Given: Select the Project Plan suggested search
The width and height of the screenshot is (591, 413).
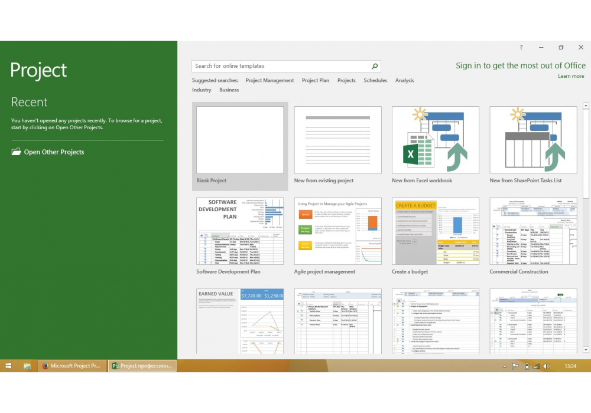Looking at the screenshot, I should 316,80.
